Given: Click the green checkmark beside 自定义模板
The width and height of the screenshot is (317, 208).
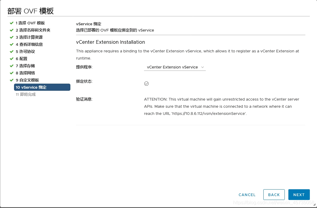Looking at the screenshot, I should tap(12, 80).
